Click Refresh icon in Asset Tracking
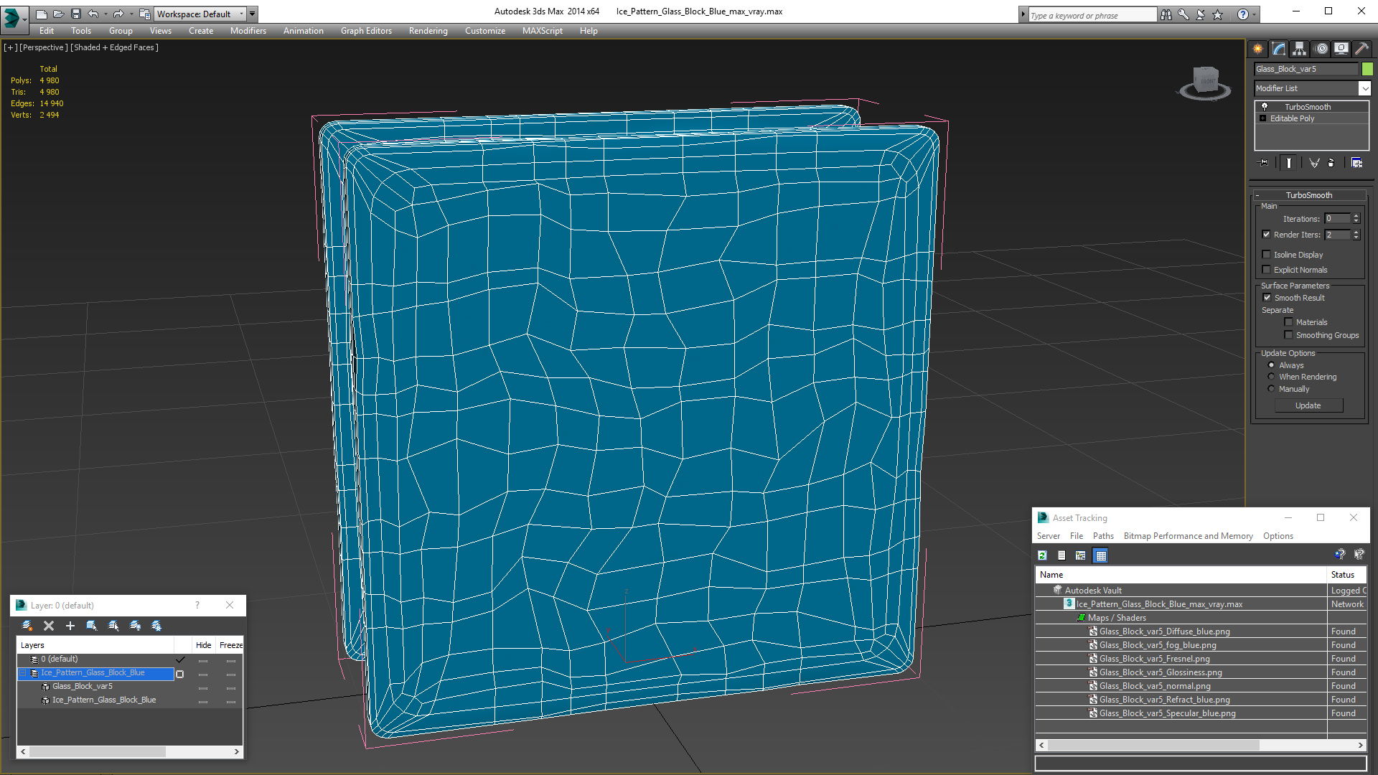The width and height of the screenshot is (1378, 775). (1042, 555)
